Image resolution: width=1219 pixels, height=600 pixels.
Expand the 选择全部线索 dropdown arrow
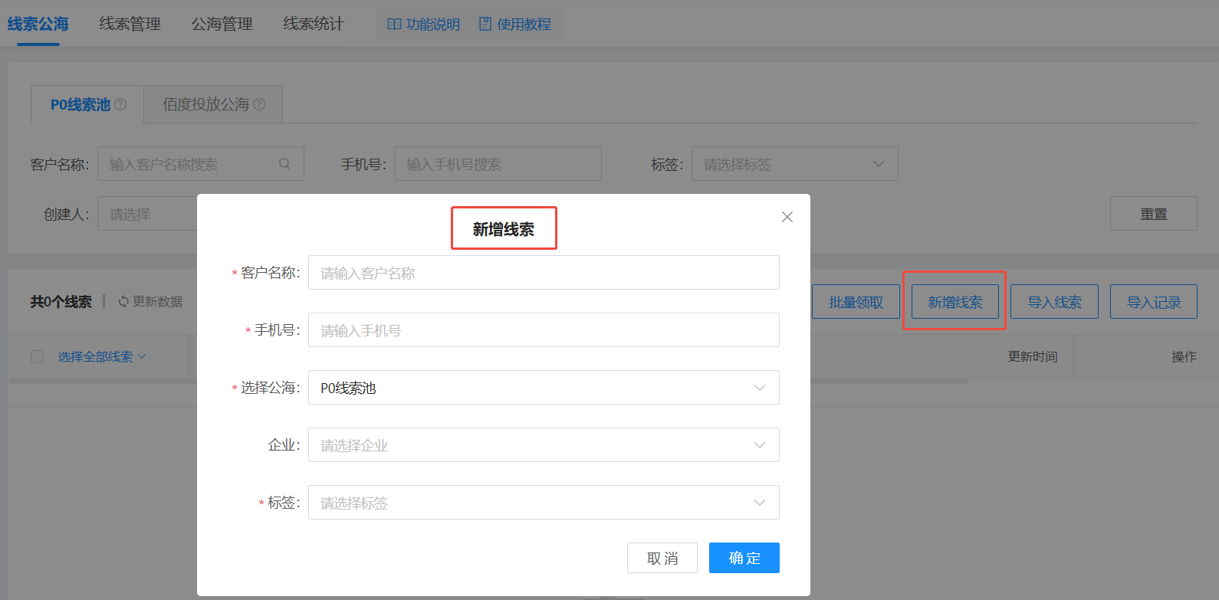(142, 357)
